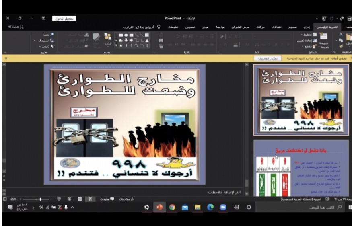Expand the Arrange (ترتيب) dropdown
The height and width of the screenshot is (226, 352).
[x=108, y=43]
